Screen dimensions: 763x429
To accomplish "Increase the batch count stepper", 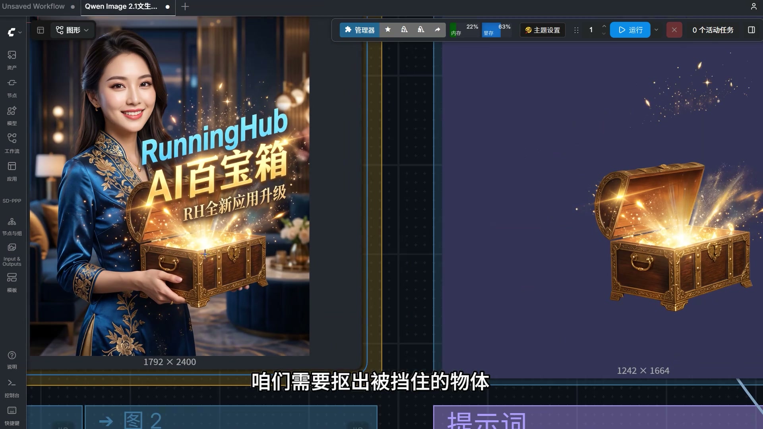I will pyautogui.click(x=604, y=26).
